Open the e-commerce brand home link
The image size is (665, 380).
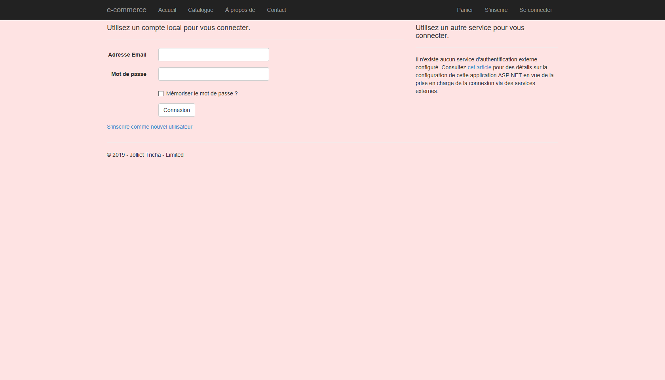126,10
